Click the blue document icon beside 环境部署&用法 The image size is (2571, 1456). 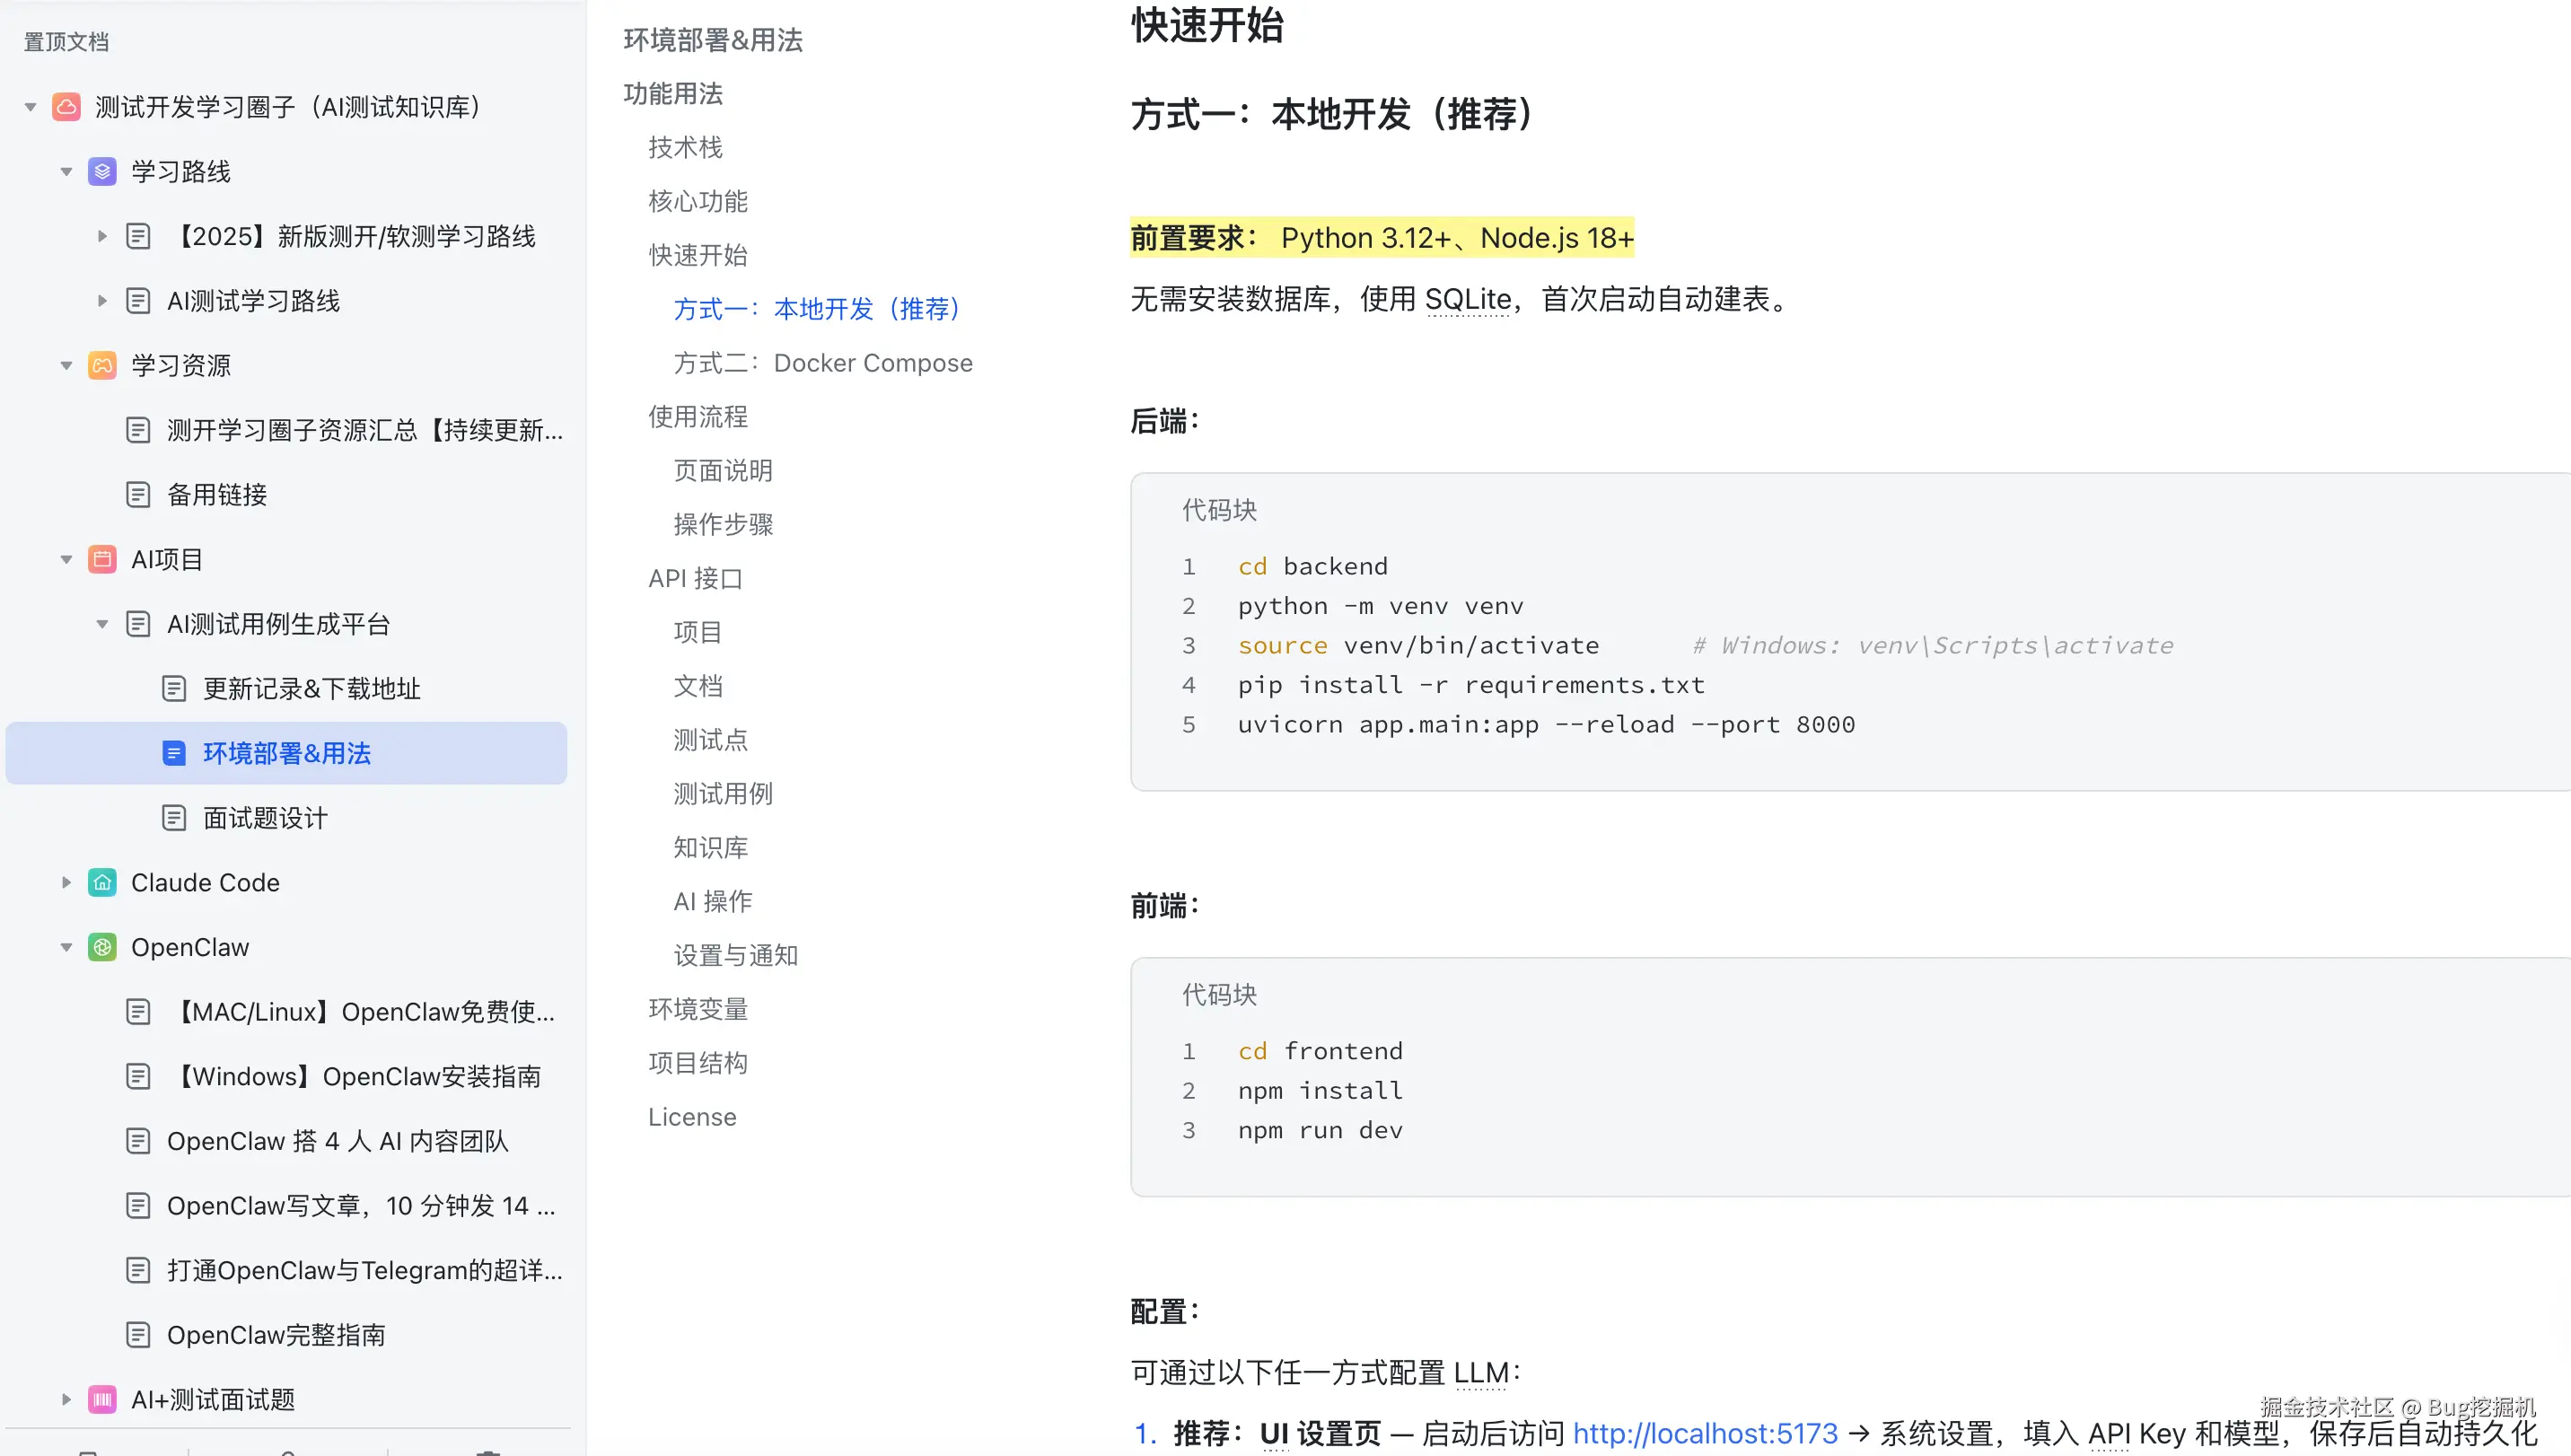pos(173,753)
